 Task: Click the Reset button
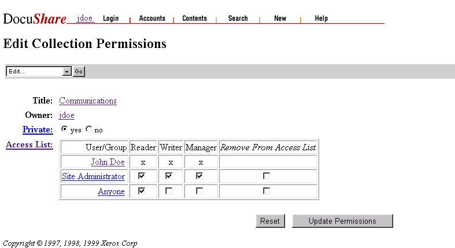pyautogui.click(x=270, y=221)
